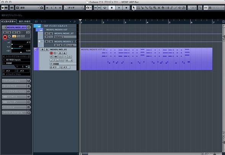This screenshot has height=155, width=225.
Task: Solo the MOXF6/NO..01 MIDI track
Action: pyautogui.click(x=47, y=50)
